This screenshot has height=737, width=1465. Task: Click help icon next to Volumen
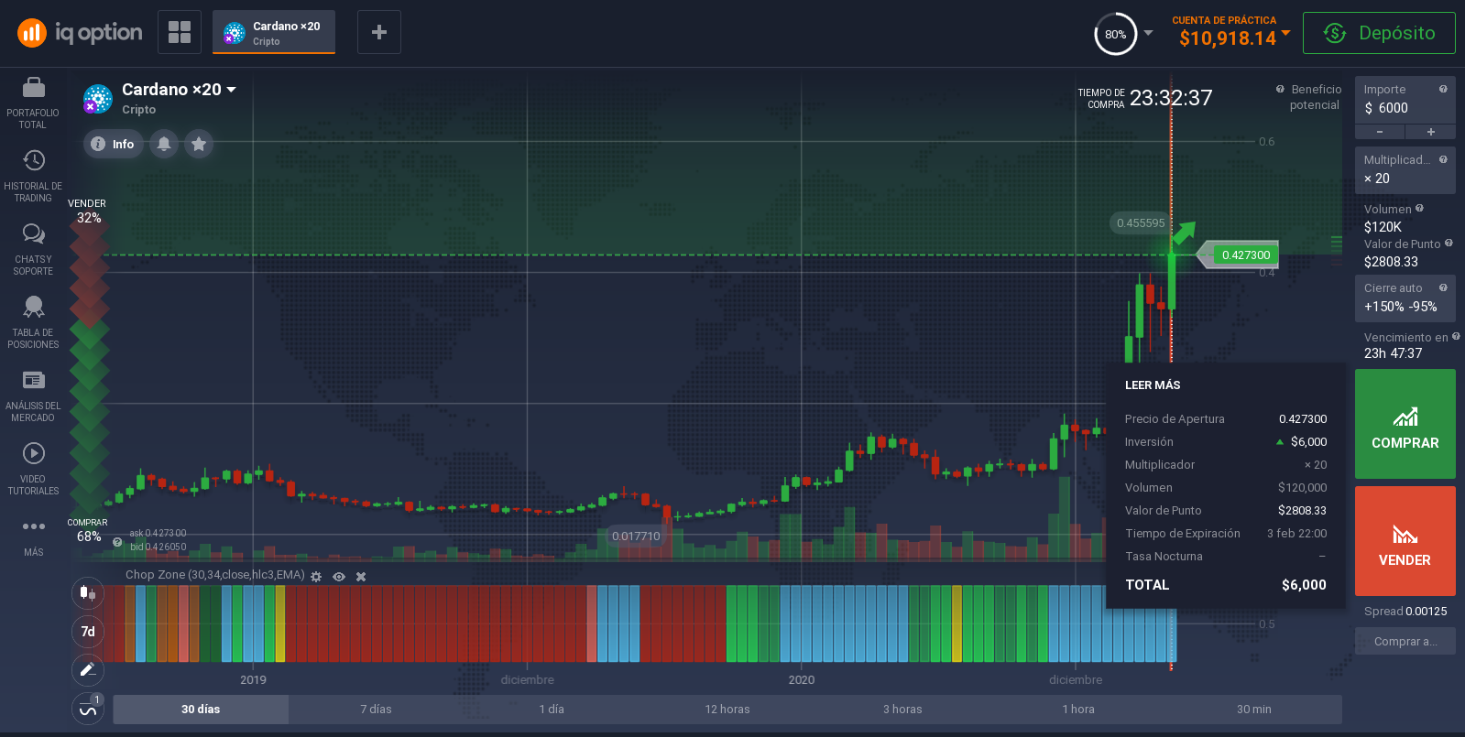tap(1419, 208)
